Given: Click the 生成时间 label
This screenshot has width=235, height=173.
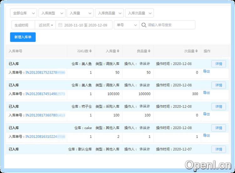Looking at the screenshot, I should (x=21, y=25).
